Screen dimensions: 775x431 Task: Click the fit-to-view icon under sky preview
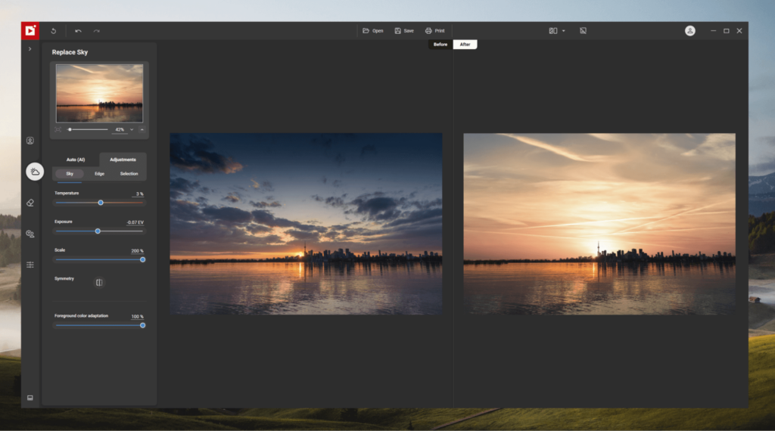(x=58, y=129)
